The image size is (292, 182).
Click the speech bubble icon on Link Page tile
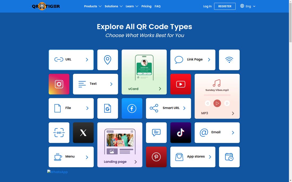(x=179, y=60)
